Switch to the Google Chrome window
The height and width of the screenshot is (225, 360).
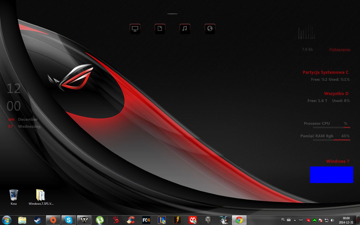[239, 220]
